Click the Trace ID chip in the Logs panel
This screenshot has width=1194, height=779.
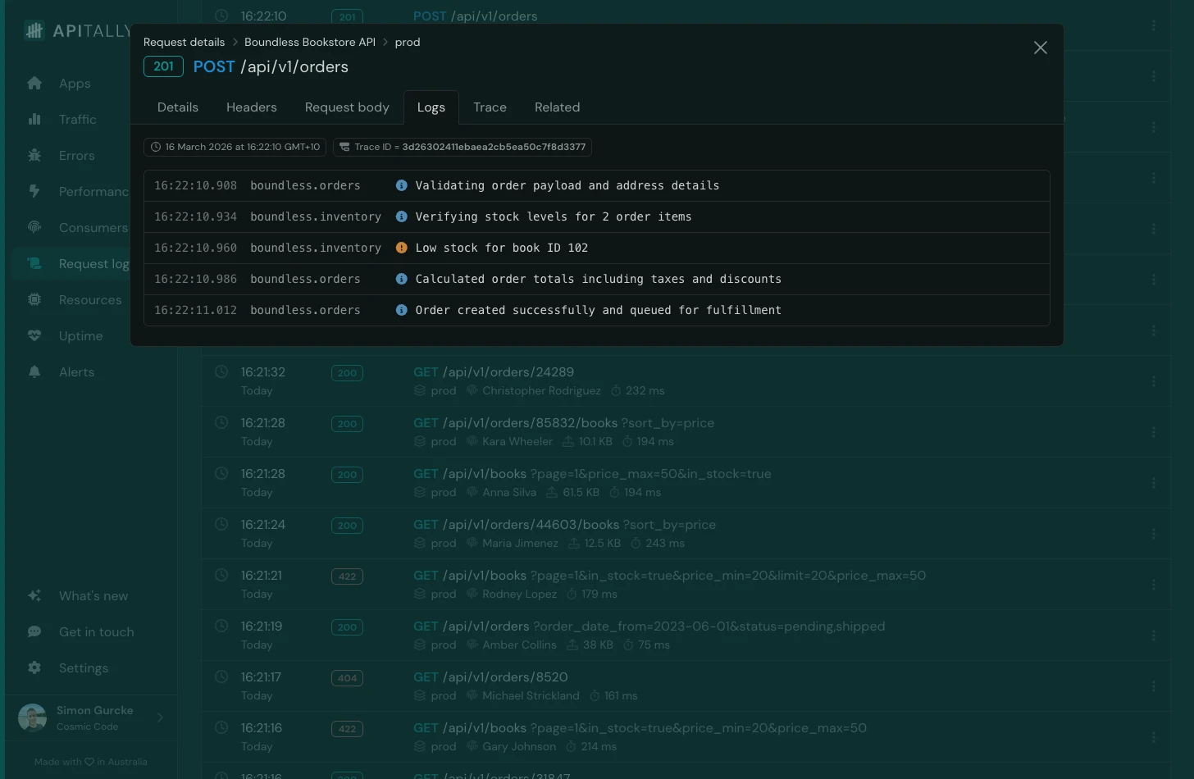[x=462, y=147]
